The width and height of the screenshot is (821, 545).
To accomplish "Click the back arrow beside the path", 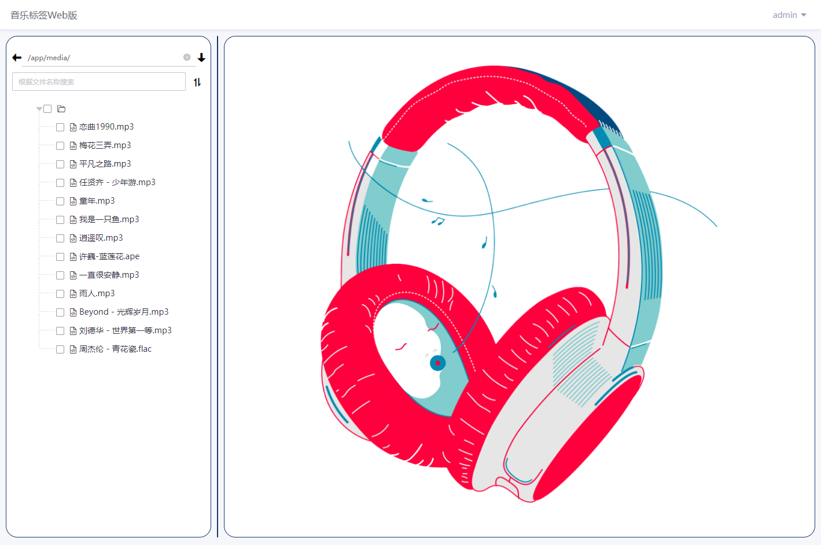I will (x=17, y=57).
